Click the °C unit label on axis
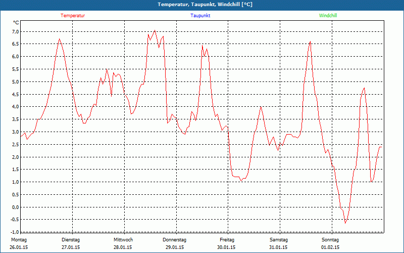 tap(16, 23)
